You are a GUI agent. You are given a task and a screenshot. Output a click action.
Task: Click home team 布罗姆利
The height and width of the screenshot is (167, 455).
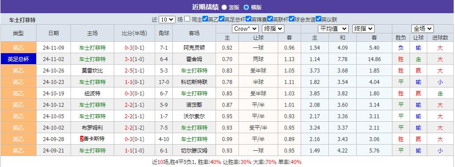pos(92,127)
